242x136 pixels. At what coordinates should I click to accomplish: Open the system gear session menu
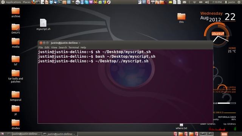239,2
